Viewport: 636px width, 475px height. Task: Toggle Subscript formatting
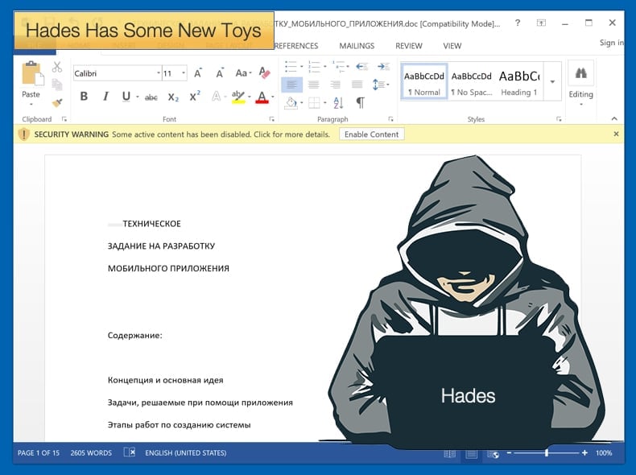click(173, 97)
